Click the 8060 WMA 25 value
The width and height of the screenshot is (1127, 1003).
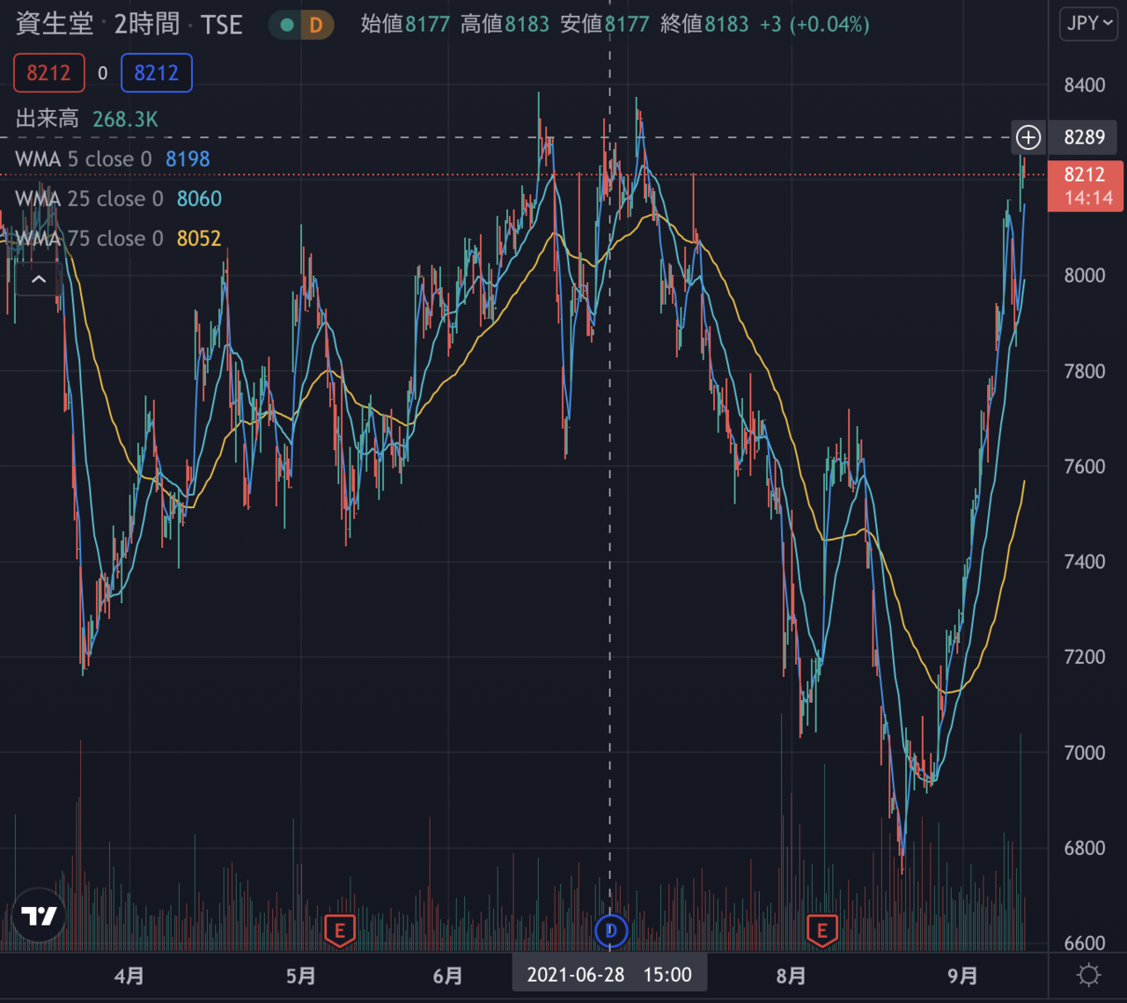pos(199,199)
